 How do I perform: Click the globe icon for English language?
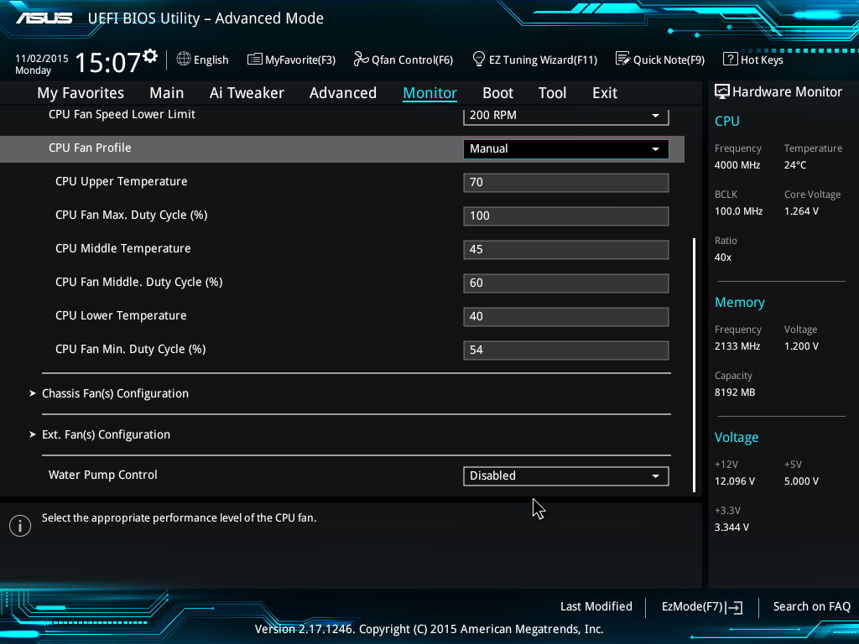click(184, 60)
